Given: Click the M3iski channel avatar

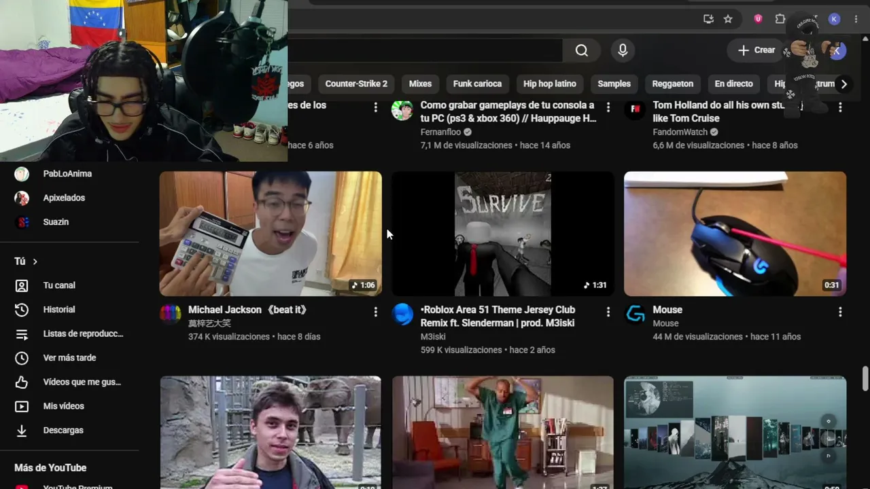Looking at the screenshot, I should [x=402, y=314].
